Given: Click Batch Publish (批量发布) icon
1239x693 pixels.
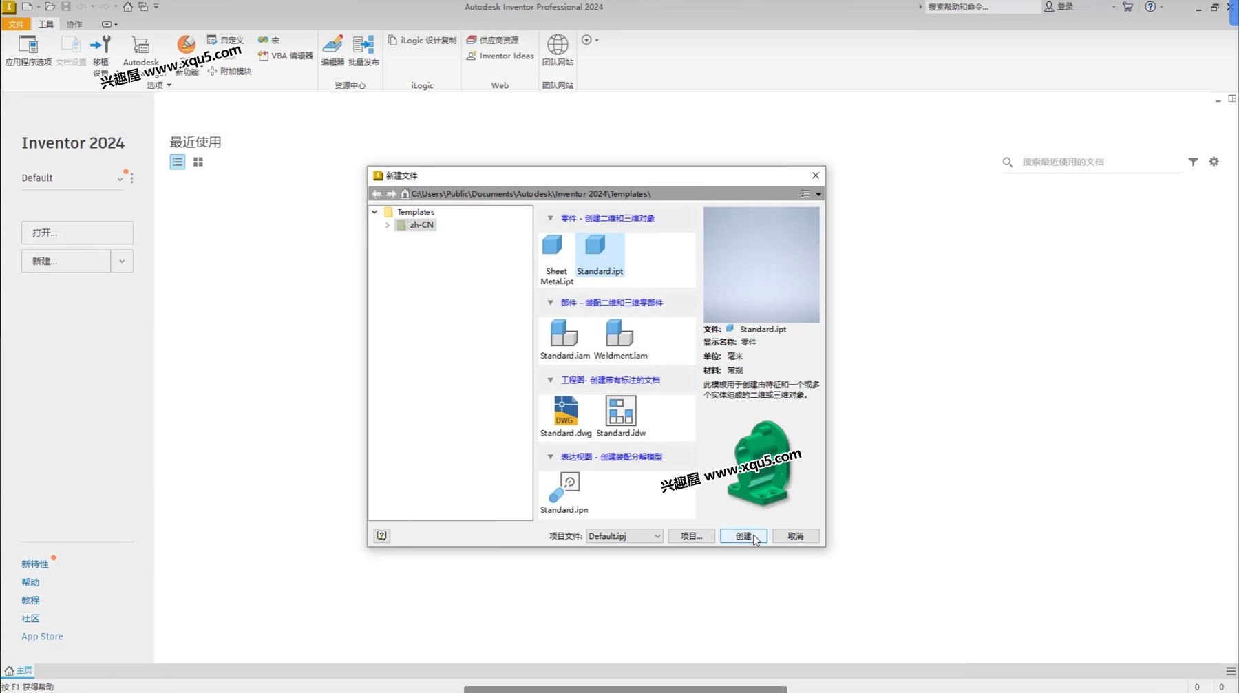Looking at the screenshot, I should click(x=363, y=50).
